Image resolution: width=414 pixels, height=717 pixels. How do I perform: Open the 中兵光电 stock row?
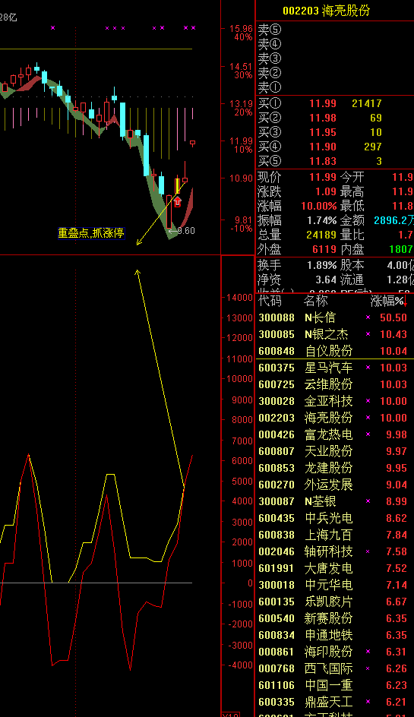point(334,518)
